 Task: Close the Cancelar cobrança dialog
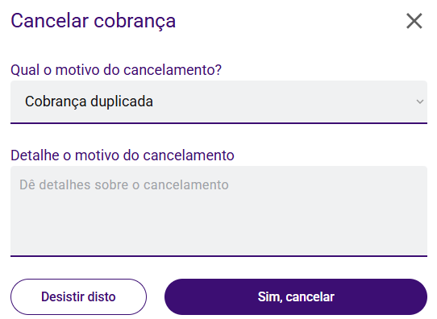(x=414, y=21)
